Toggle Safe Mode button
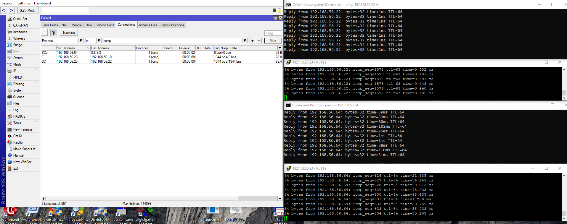Viewport: 567px width, 224px height. click(28, 10)
